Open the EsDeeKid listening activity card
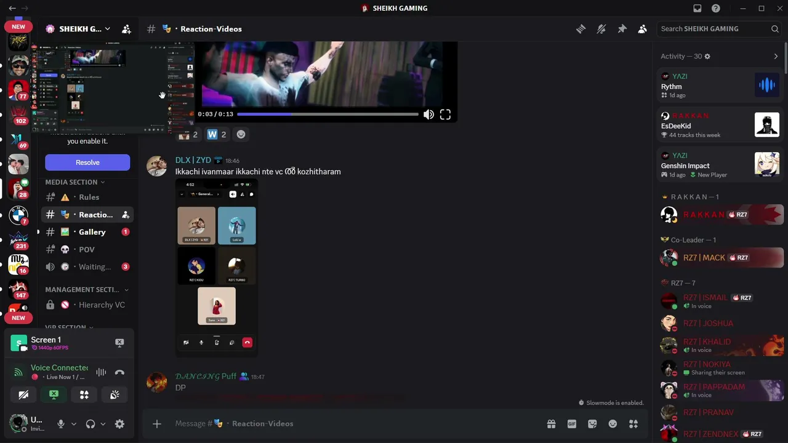Viewport: 788px width, 443px height. click(x=720, y=125)
